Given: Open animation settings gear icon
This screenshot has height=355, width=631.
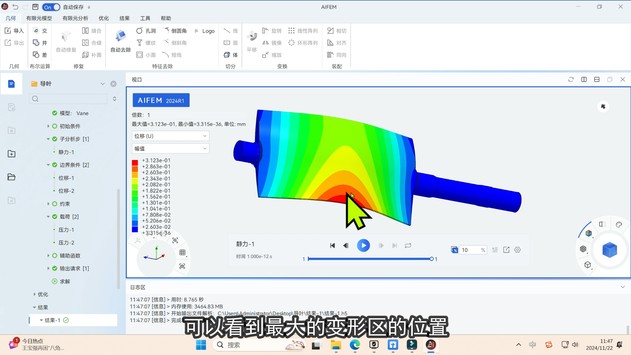Looking at the screenshot, I should [x=518, y=250].
